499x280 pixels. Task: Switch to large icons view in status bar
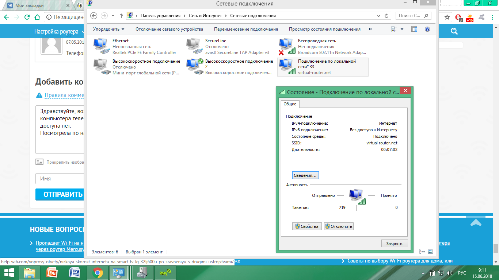430,252
